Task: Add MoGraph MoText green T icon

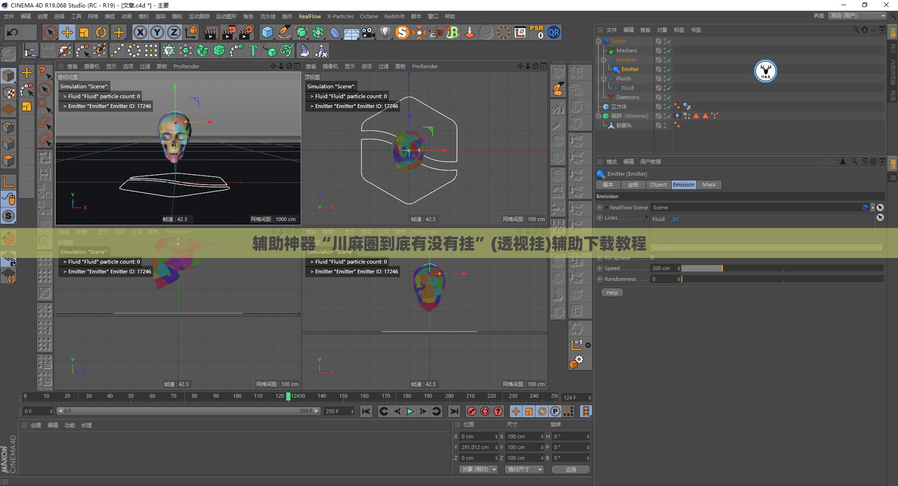Action: click(x=253, y=50)
